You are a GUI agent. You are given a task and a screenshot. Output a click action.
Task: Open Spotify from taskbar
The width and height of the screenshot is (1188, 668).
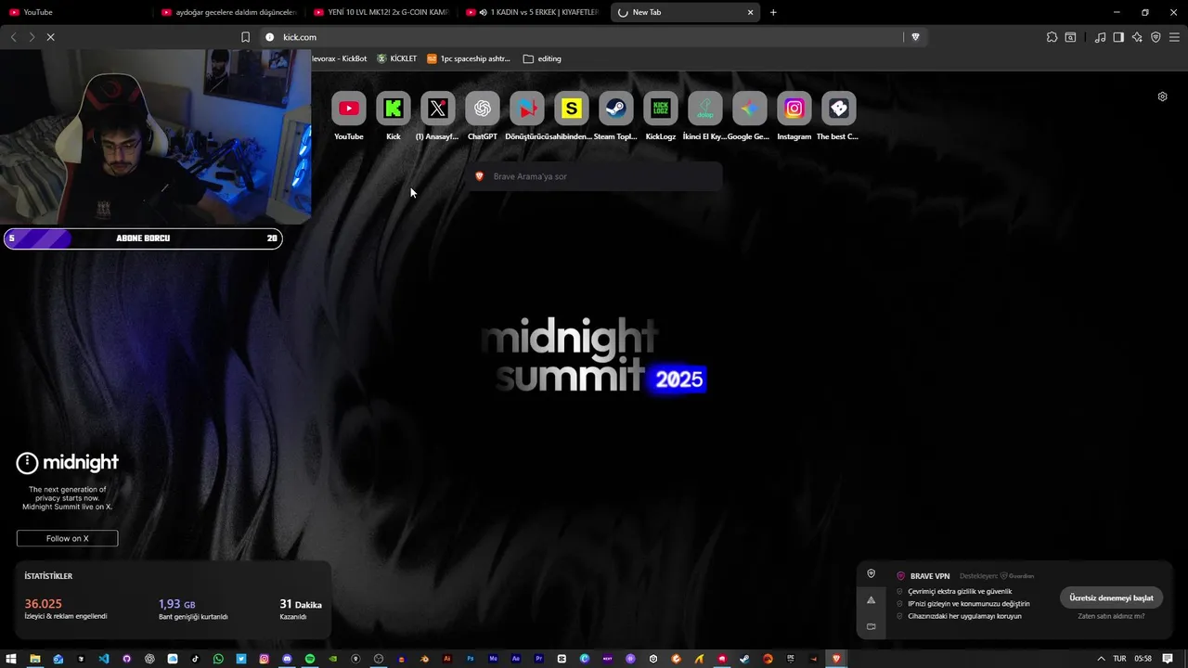[310, 659]
